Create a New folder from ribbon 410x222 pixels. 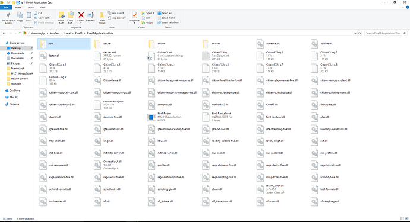(x=102, y=18)
